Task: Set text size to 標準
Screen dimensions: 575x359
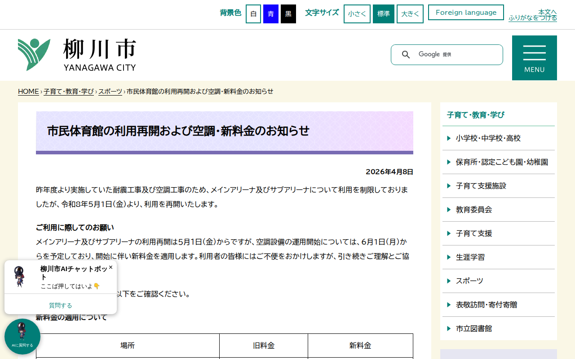Action: coord(384,14)
